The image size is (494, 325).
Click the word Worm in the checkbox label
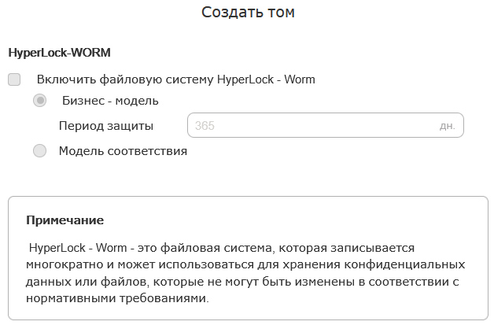pyautogui.click(x=299, y=79)
